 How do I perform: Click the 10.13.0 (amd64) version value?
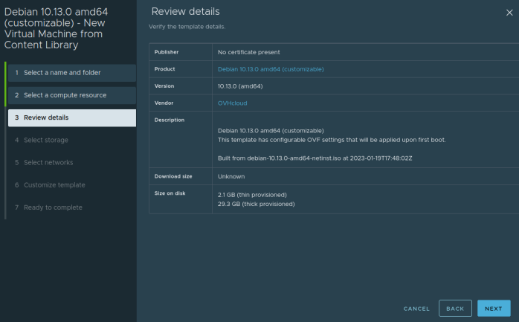pyautogui.click(x=239, y=86)
